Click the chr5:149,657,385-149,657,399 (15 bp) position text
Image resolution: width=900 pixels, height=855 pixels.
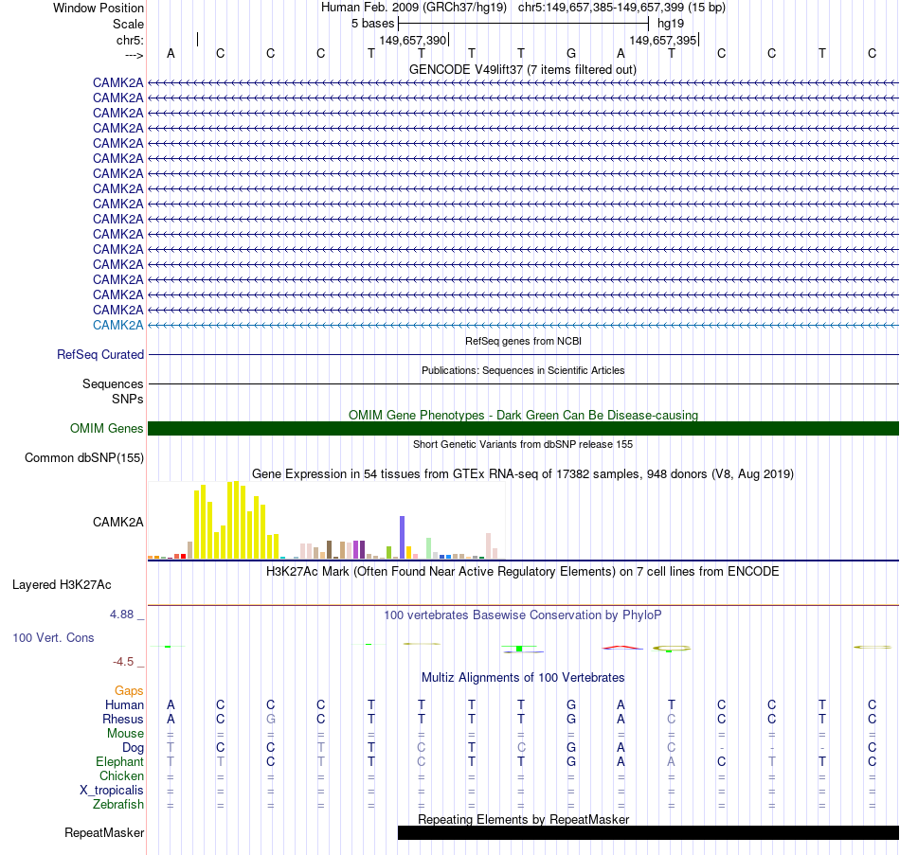621,8
